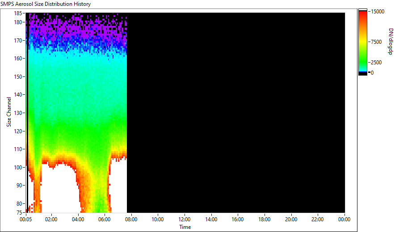
Task: Click the 130 size channel tick label
Action: [x=18, y=113]
